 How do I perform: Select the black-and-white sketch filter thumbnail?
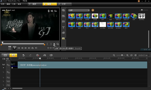point(142,16)
